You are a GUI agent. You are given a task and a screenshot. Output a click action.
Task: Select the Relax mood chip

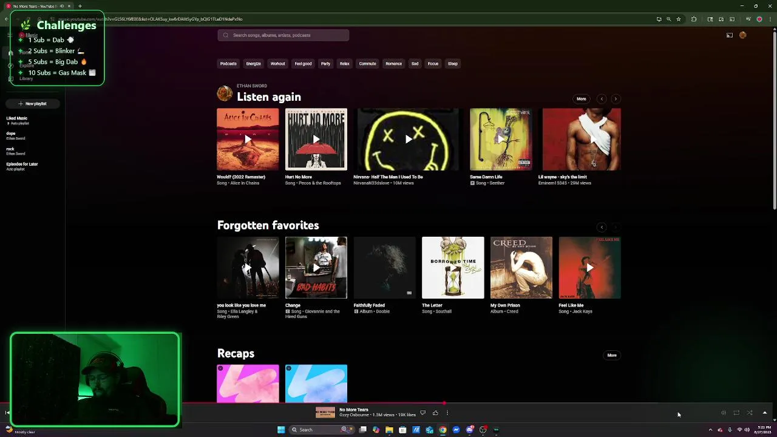344,64
